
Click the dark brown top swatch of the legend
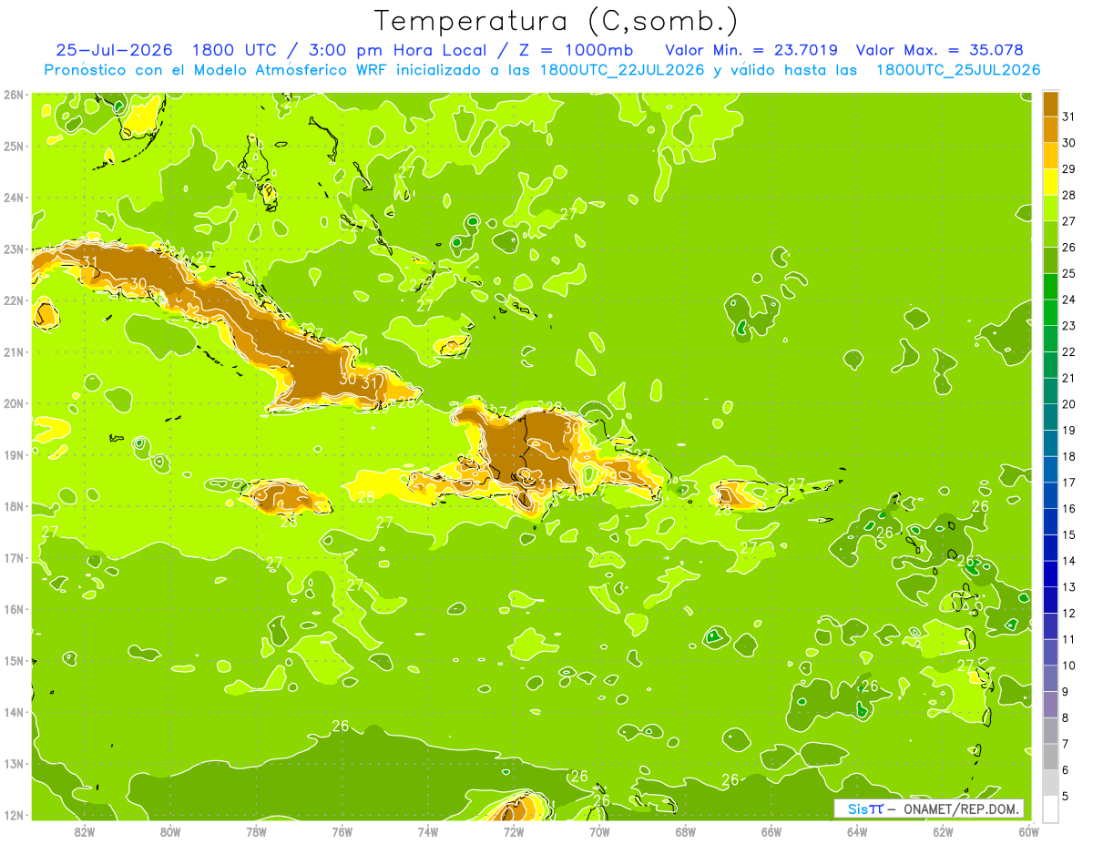coord(1050,104)
